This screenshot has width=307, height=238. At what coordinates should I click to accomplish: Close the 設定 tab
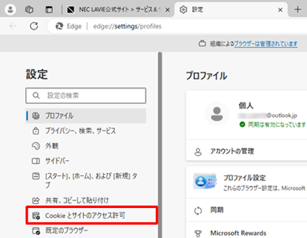(280, 10)
